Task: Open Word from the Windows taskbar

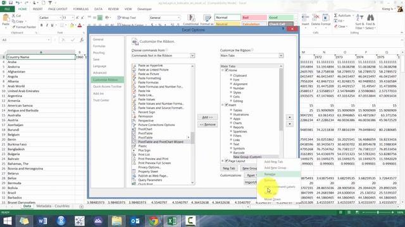Action: 42,221
